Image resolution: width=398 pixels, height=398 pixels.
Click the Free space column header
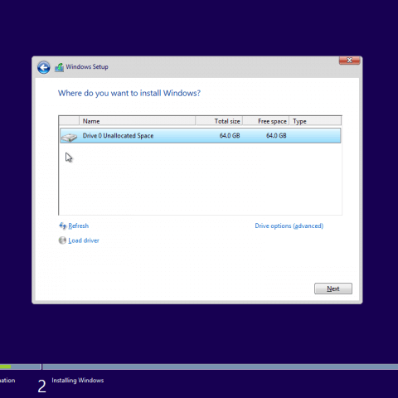pos(266,121)
